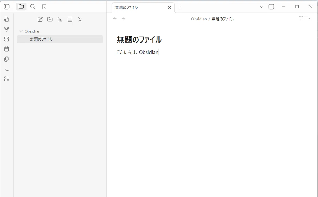Navigate forward with right arrow
The width and height of the screenshot is (318, 197).
123,18
